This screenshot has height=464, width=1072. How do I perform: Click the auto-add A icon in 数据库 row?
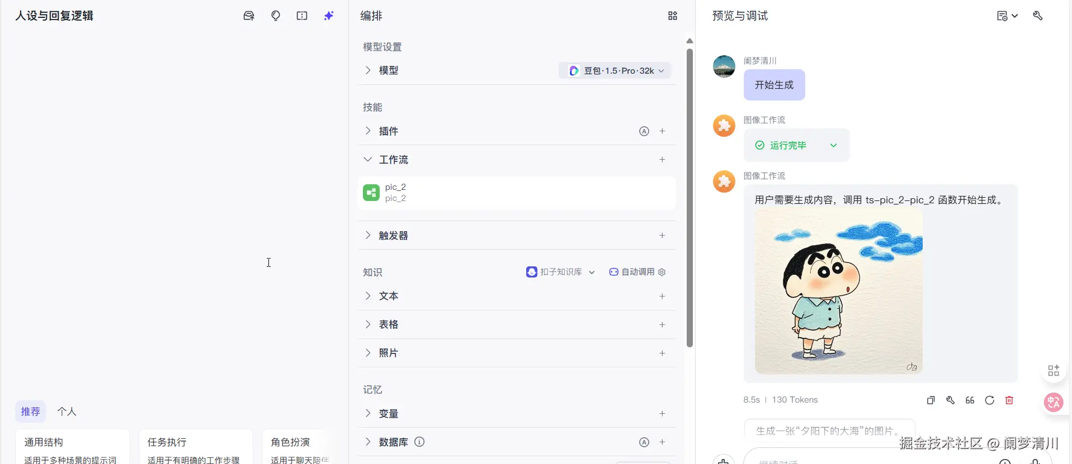click(x=644, y=442)
